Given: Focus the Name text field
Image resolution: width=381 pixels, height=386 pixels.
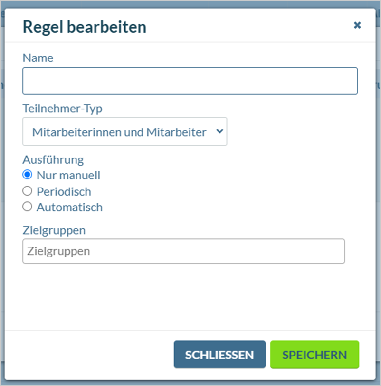Looking at the screenshot, I should tap(190, 81).
